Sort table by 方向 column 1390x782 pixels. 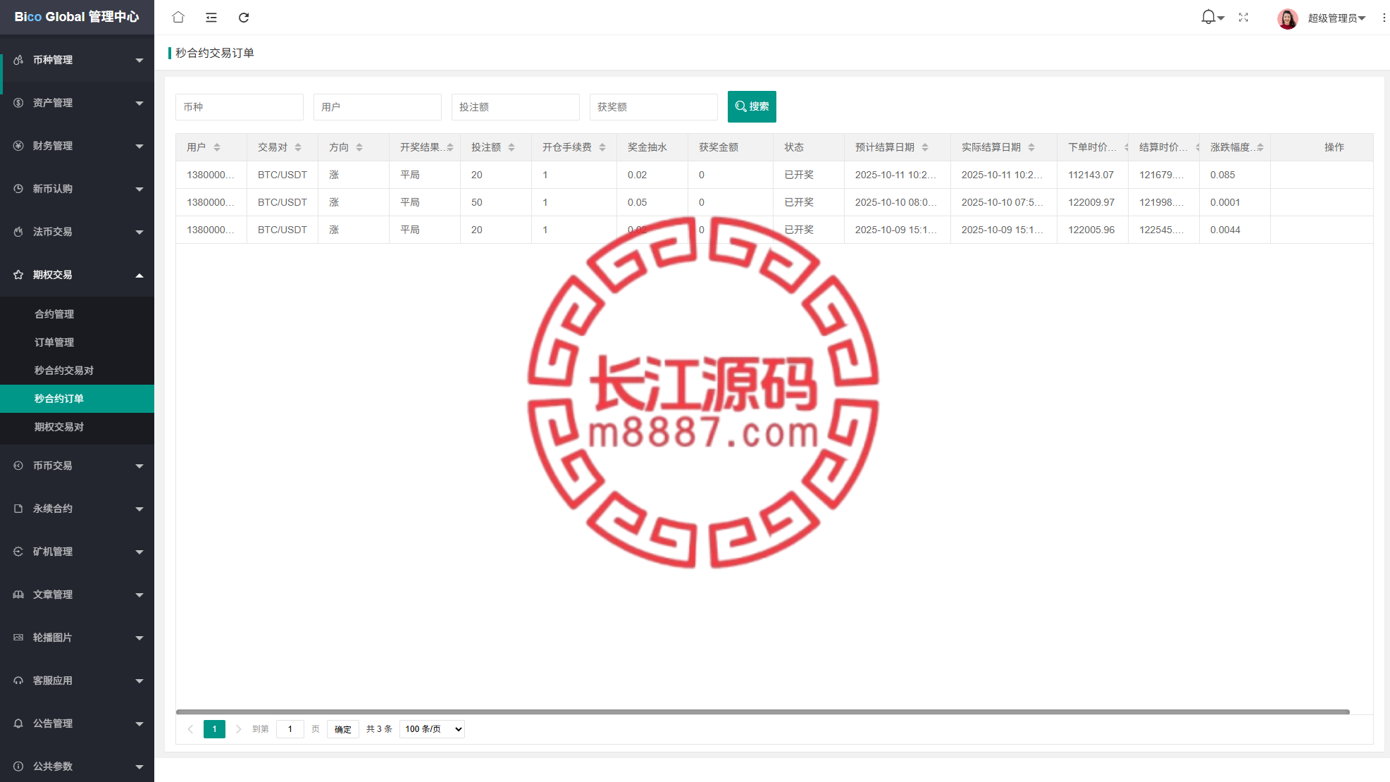(x=359, y=147)
